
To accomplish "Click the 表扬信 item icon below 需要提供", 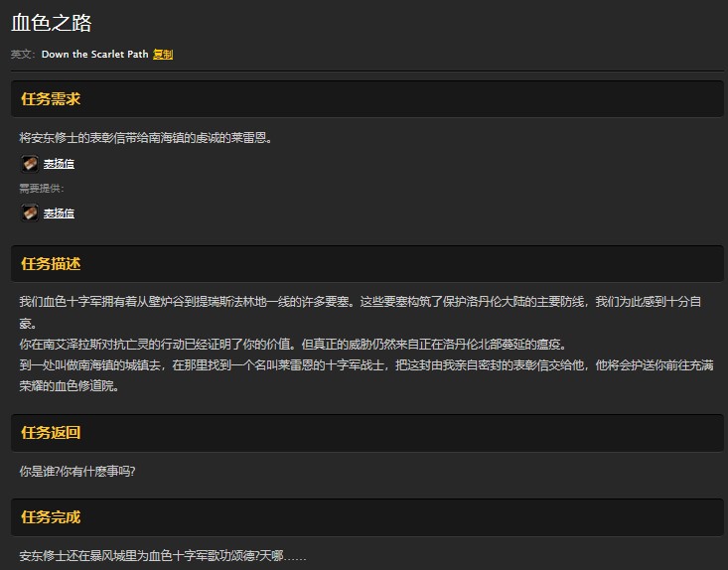I will click(x=30, y=213).
